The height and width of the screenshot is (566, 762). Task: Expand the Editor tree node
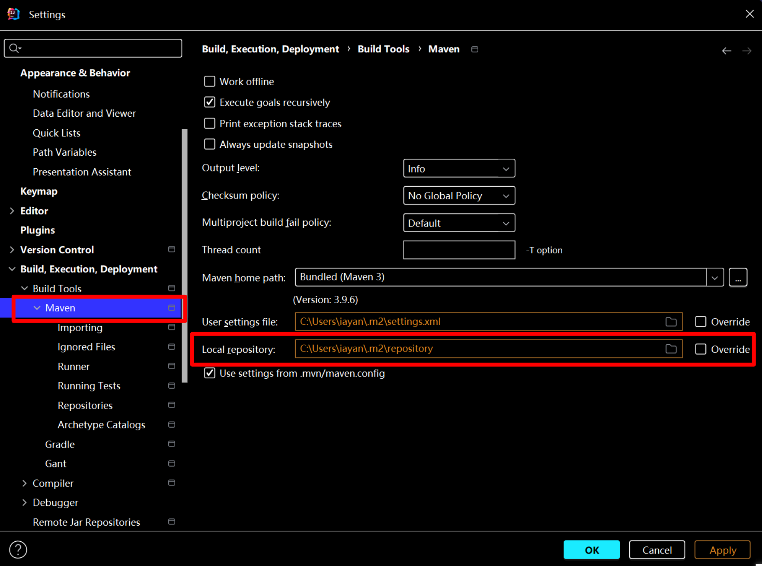[x=12, y=211]
